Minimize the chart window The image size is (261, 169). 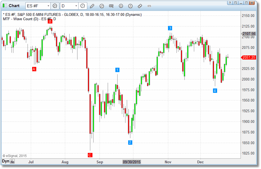pos(241,3)
